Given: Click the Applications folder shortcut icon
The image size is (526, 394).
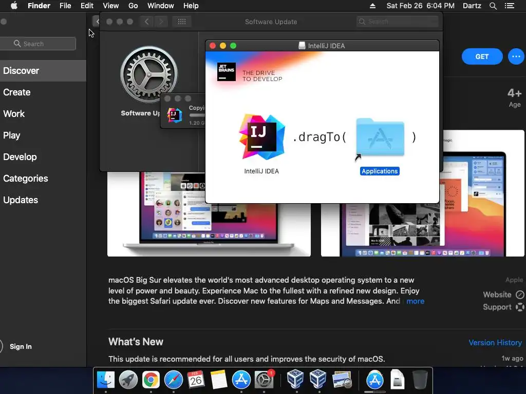Looking at the screenshot, I should (x=380, y=139).
